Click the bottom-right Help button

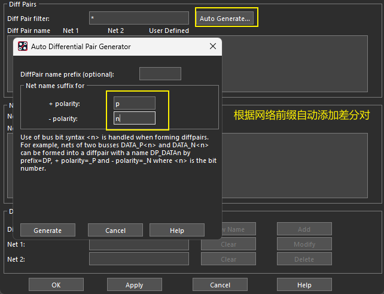tap(304, 285)
